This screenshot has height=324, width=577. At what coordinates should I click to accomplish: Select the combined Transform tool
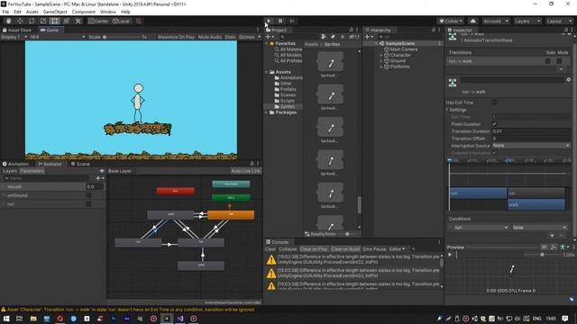click(x=66, y=21)
